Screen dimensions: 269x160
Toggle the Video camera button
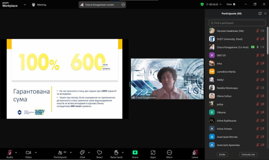(28, 153)
